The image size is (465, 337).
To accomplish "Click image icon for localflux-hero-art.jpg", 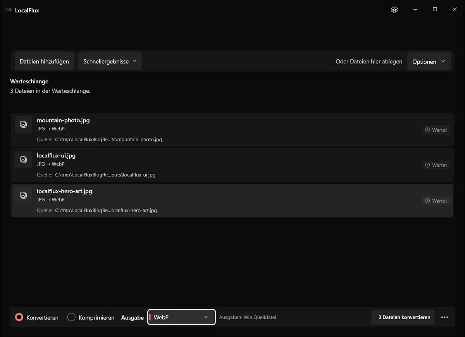I will click(23, 195).
